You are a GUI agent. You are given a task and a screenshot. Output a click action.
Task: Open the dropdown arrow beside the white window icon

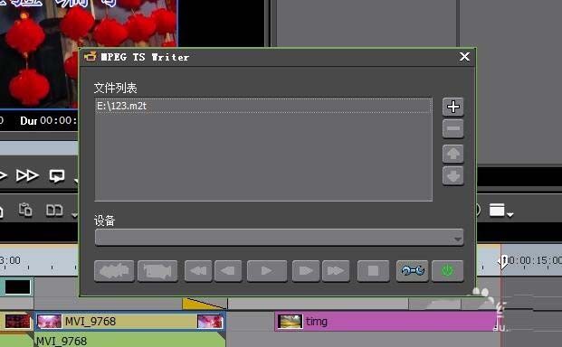(x=510, y=214)
